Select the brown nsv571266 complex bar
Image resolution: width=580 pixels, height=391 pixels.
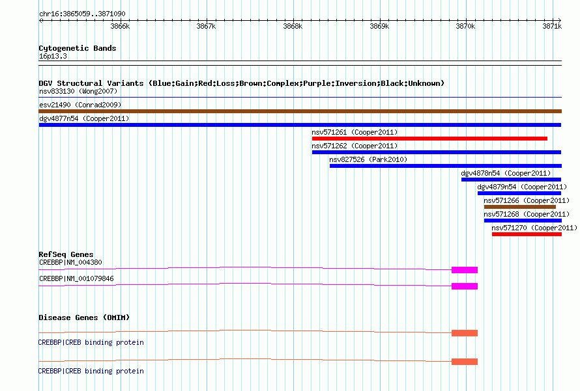pyautogui.click(x=519, y=207)
